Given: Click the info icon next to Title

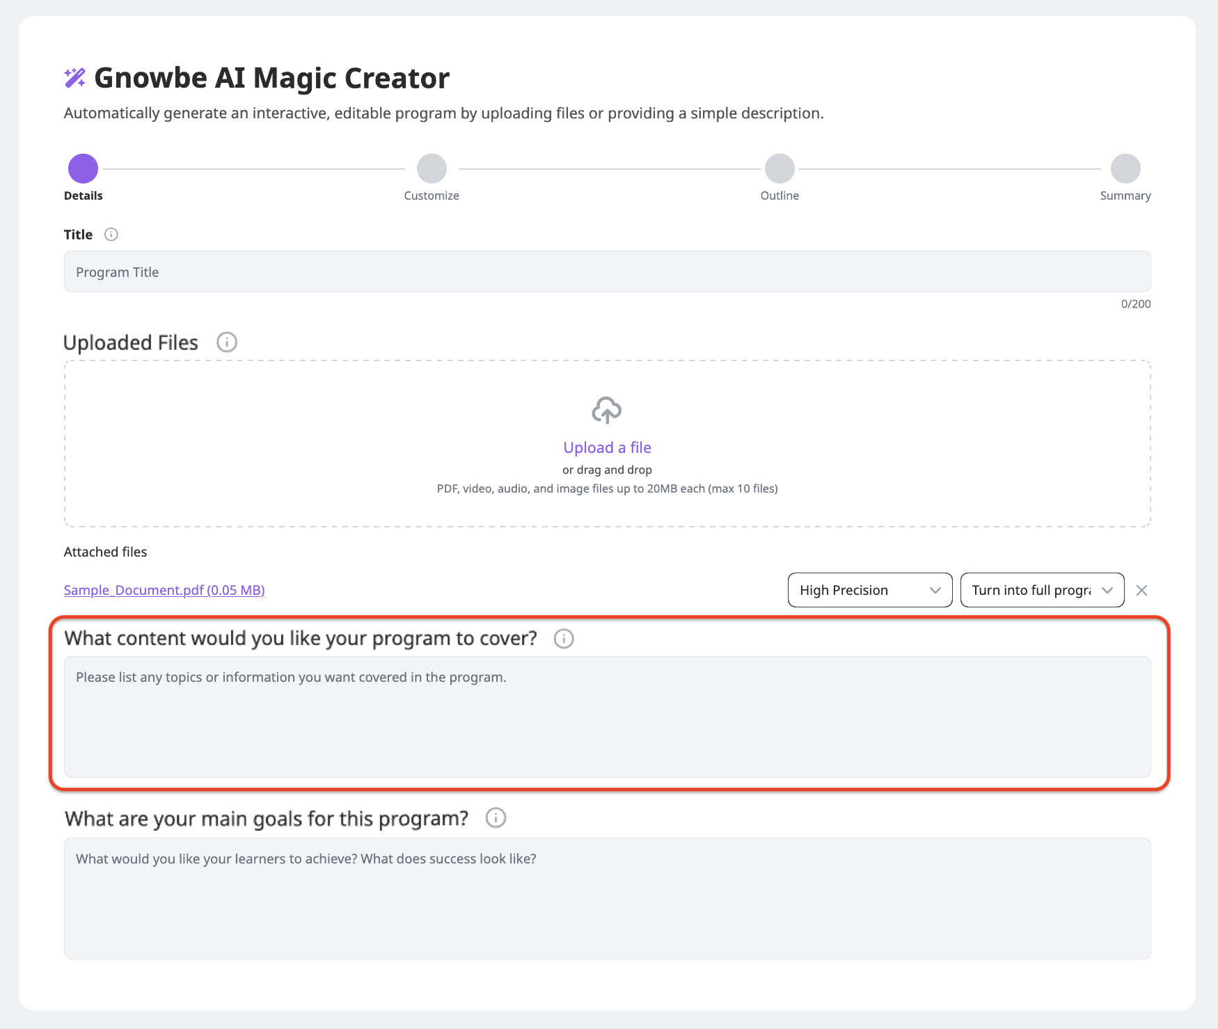Looking at the screenshot, I should (x=111, y=234).
